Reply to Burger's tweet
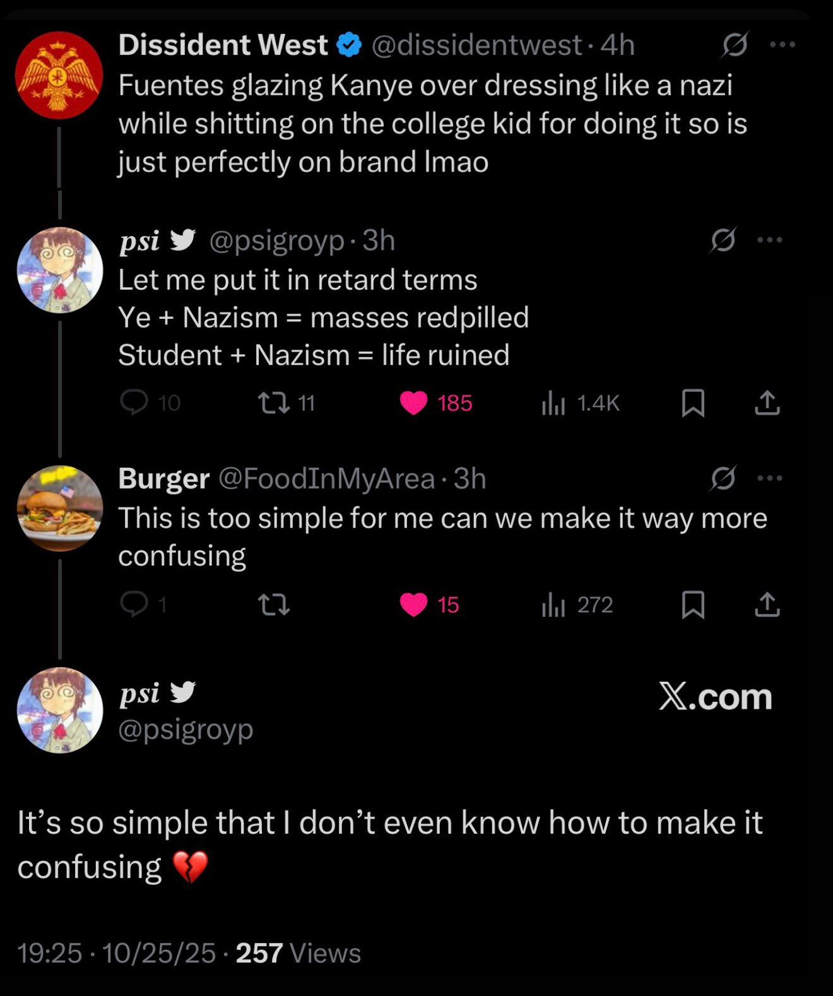Screen dimensions: 833x996 pyautogui.click(x=143, y=605)
